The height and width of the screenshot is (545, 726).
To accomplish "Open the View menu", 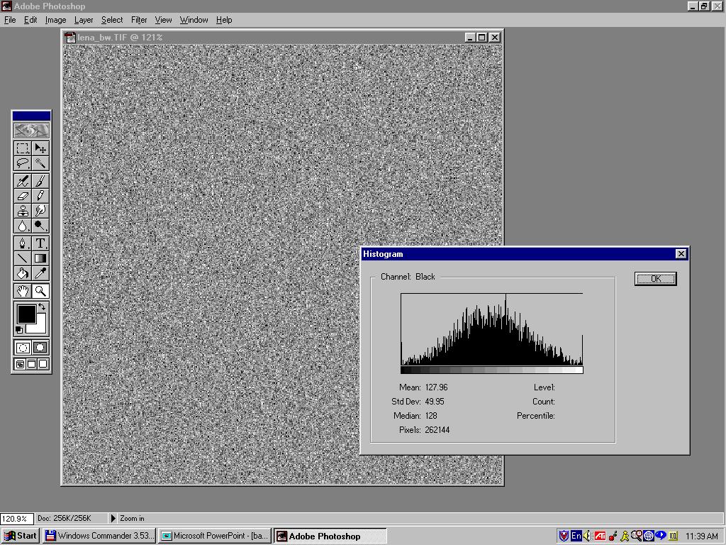I will (x=164, y=20).
